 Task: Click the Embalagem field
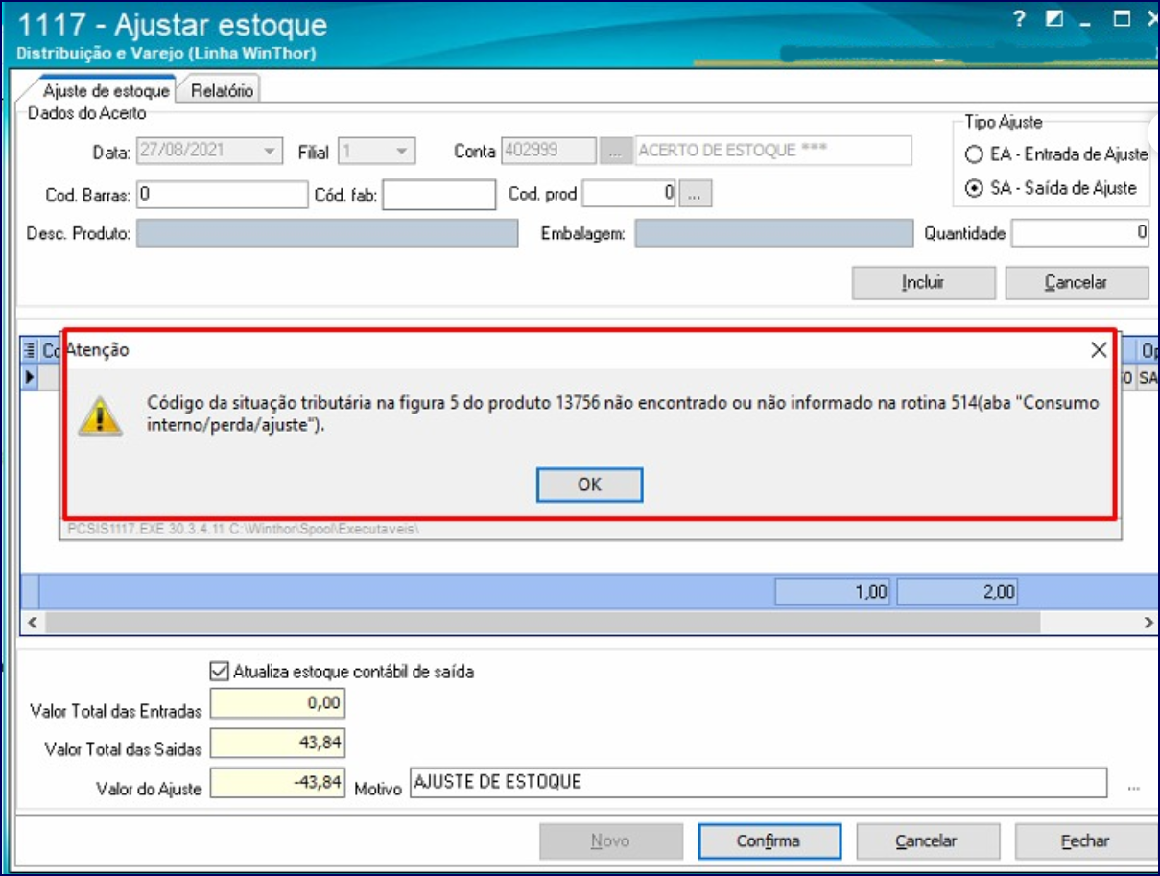click(774, 233)
